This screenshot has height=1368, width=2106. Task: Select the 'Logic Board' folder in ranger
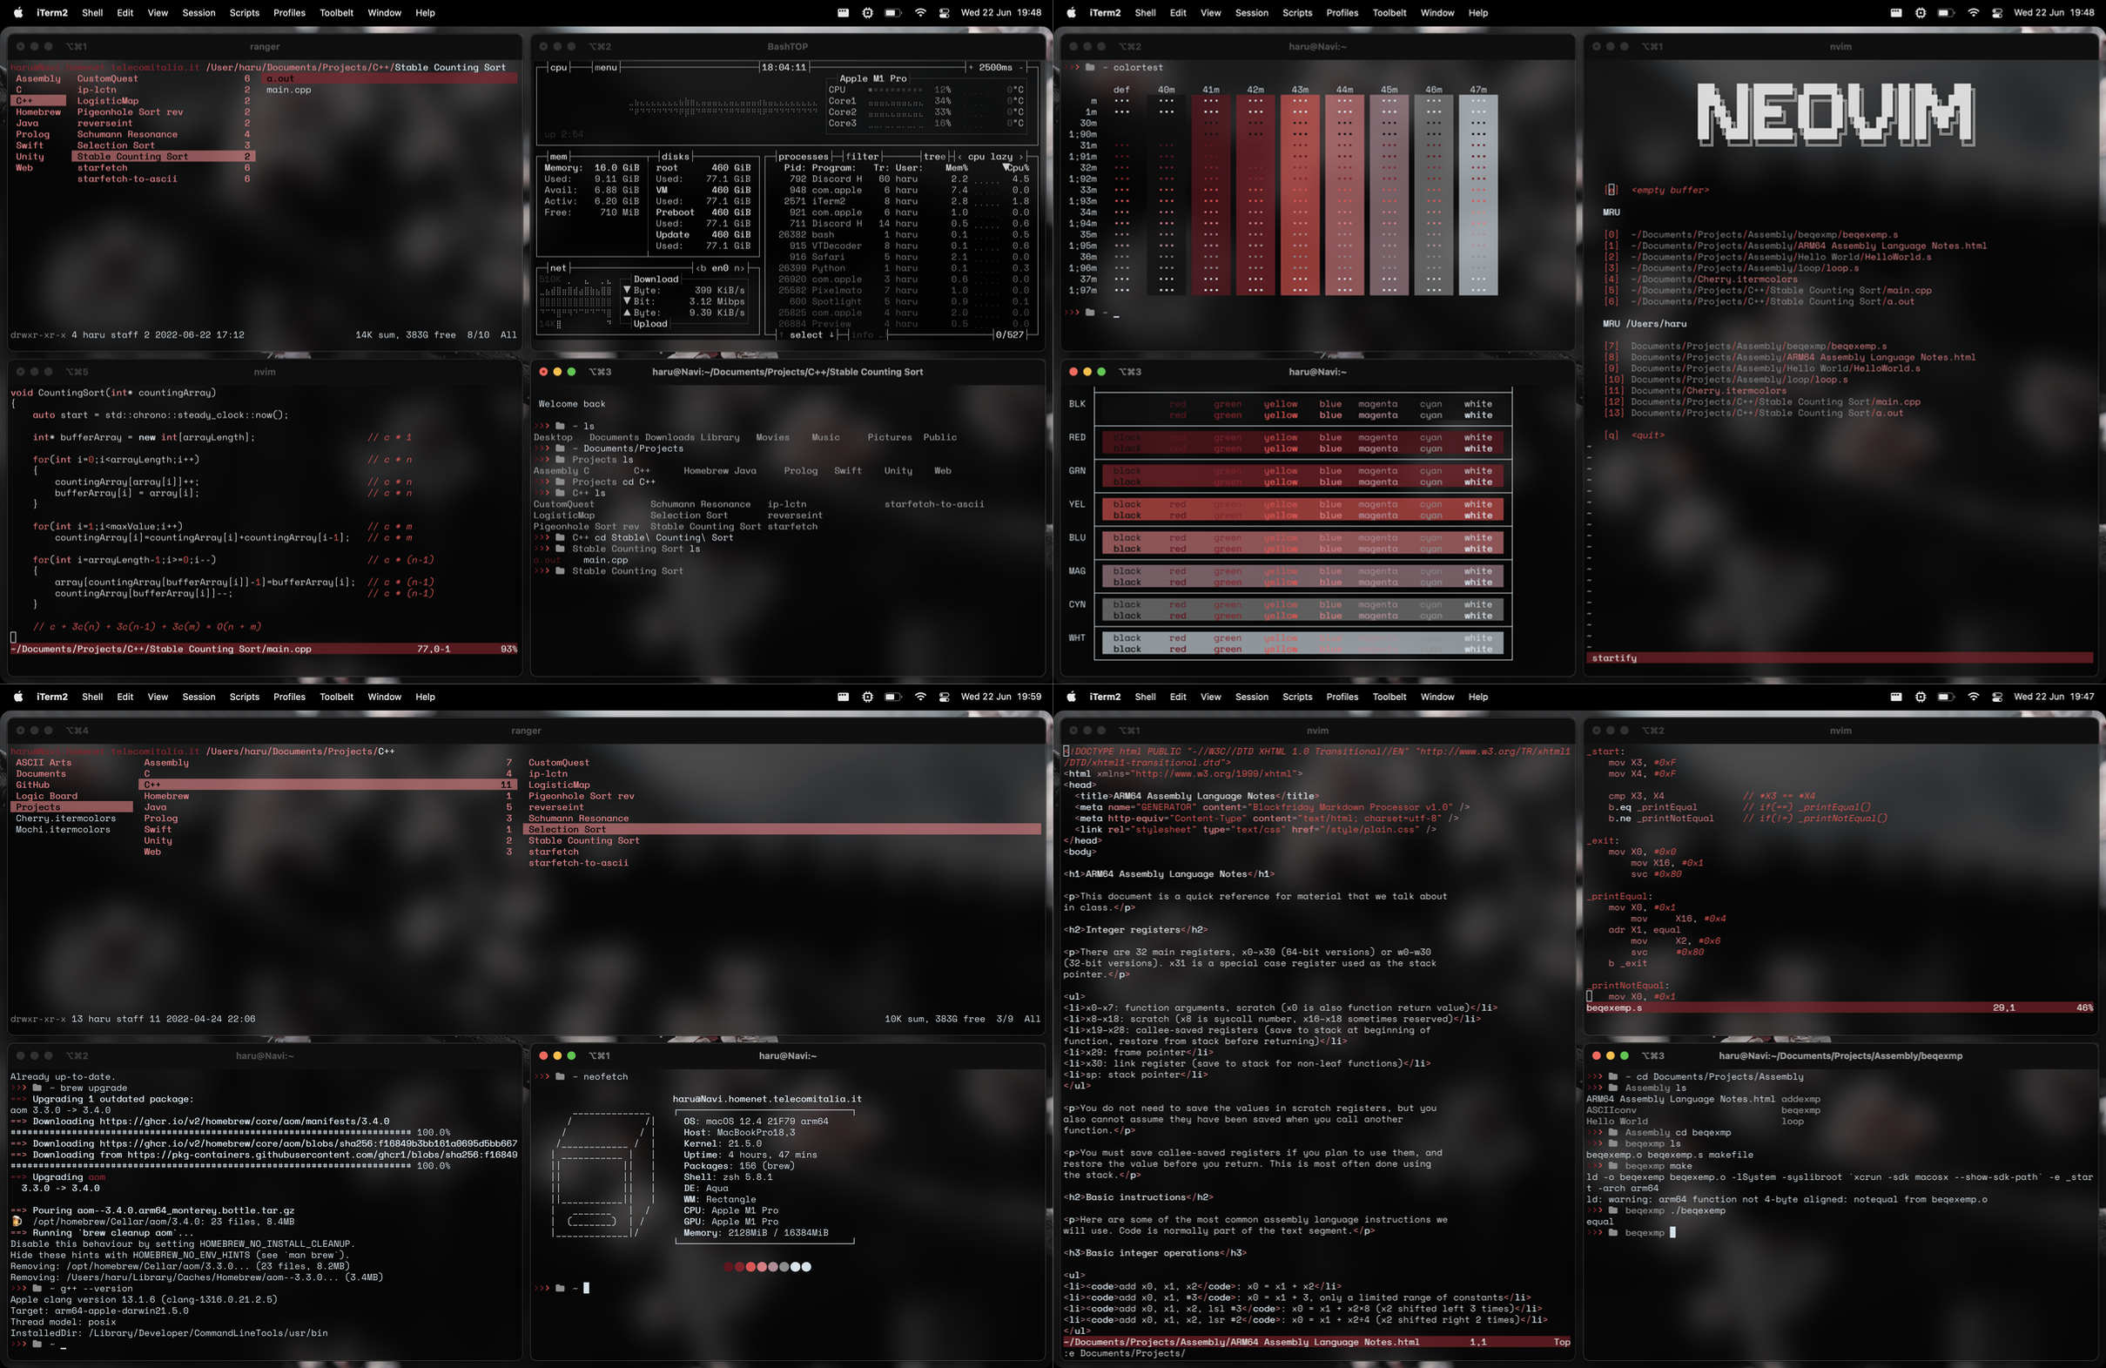pos(47,796)
